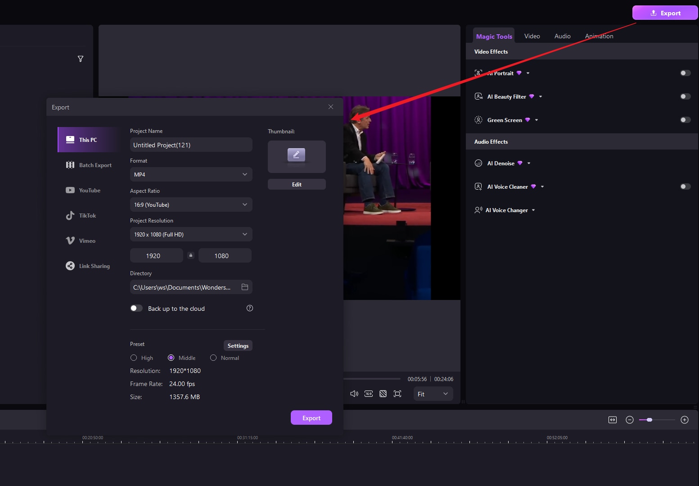Open the Fit preview zoom dropdown
The image size is (699, 486).
[x=433, y=394]
